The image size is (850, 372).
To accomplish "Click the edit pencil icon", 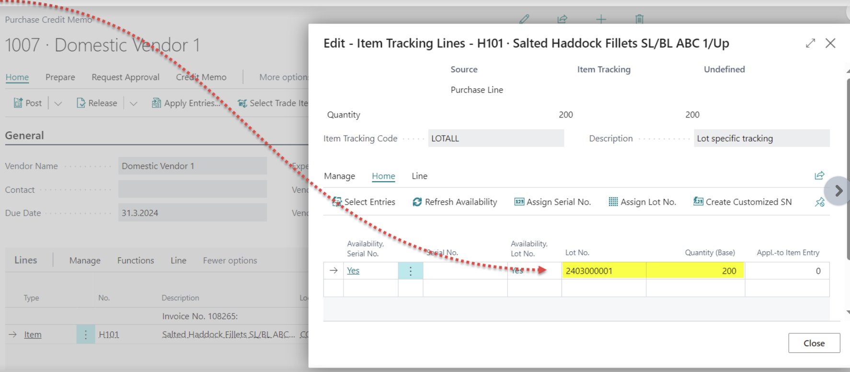I will pyautogui.click(x=524, y=19).
